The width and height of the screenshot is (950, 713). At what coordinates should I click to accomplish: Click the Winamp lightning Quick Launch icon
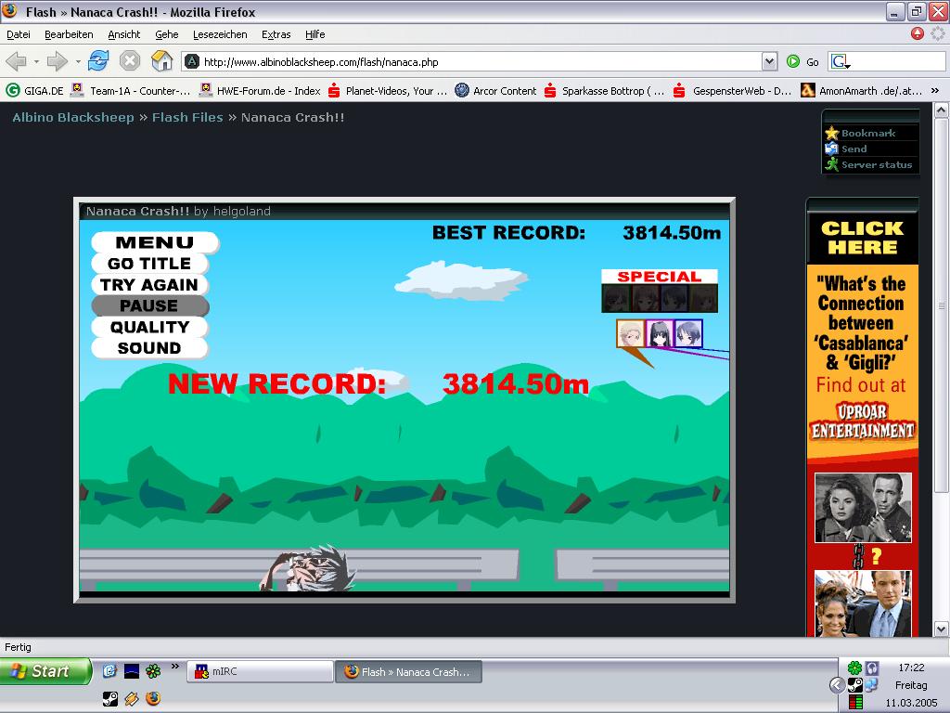[x=132, y=698]
